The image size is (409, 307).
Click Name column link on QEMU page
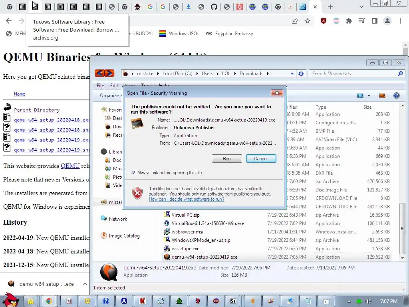(20, 94)
